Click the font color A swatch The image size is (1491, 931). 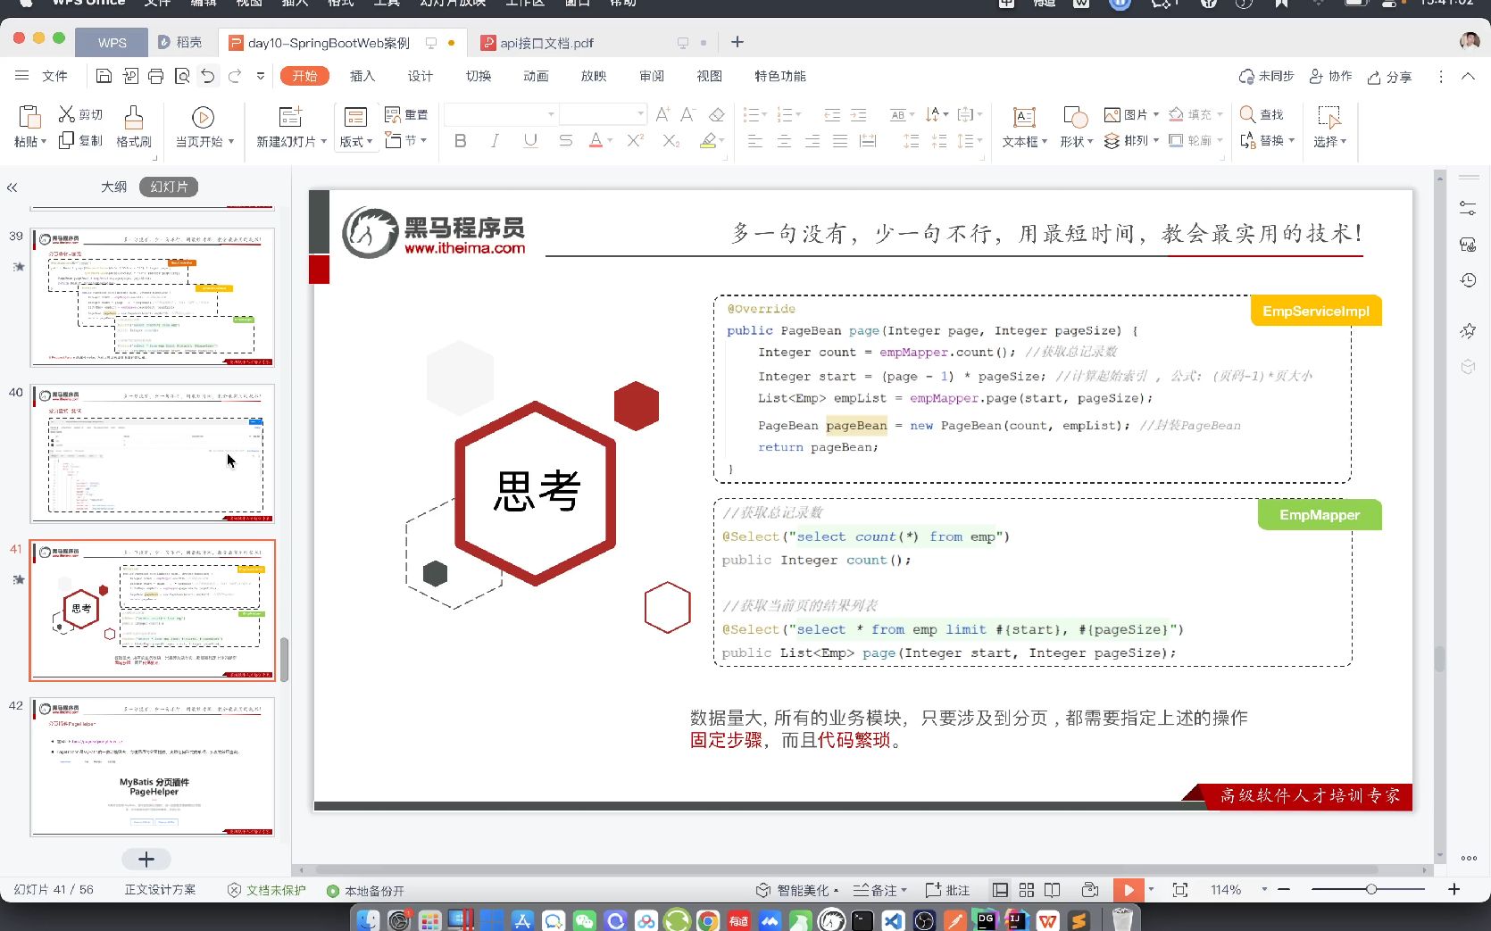596,141
